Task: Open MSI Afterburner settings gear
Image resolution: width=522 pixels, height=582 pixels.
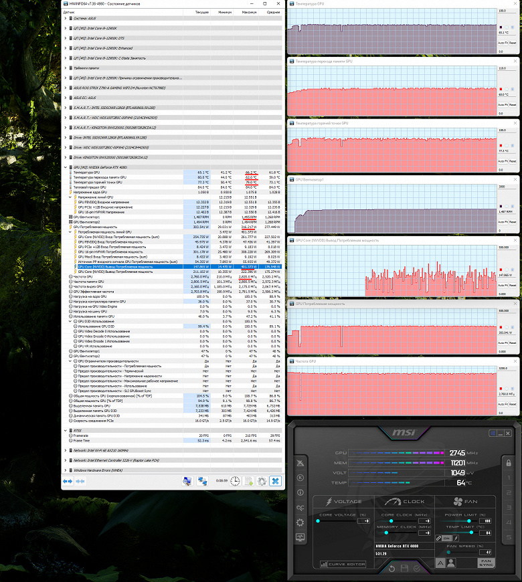Action: [300, 522]
